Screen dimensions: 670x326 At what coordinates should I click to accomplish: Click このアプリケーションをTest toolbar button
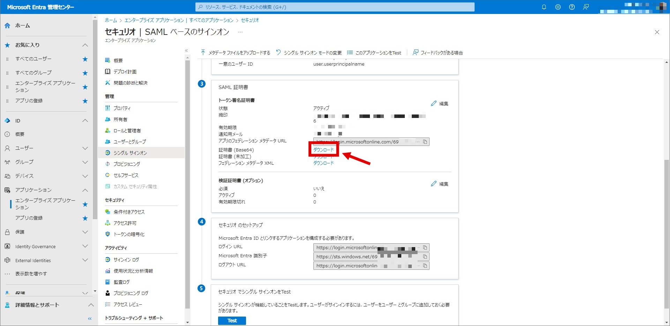pos(374,53)
